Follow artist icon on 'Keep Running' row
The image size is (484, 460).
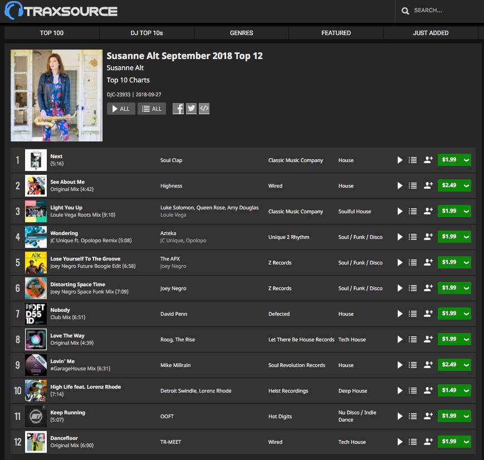tap(428, 416)
